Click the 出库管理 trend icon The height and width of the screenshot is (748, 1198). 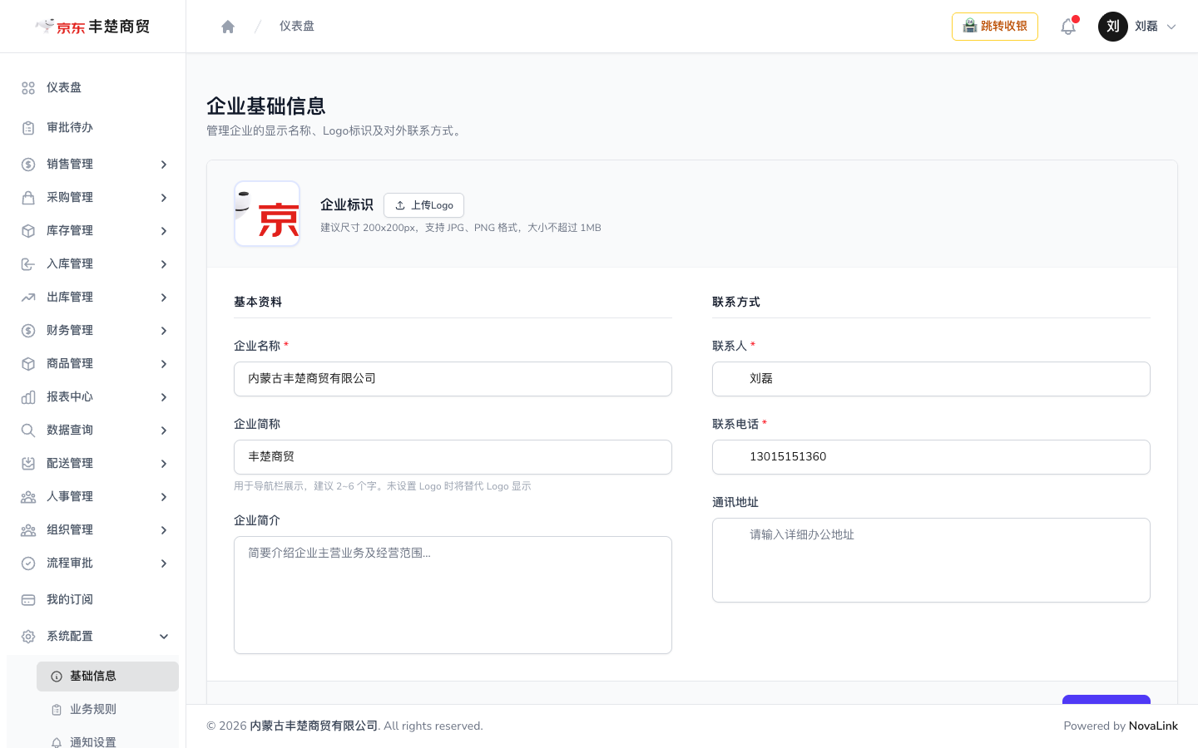point(28,298)
